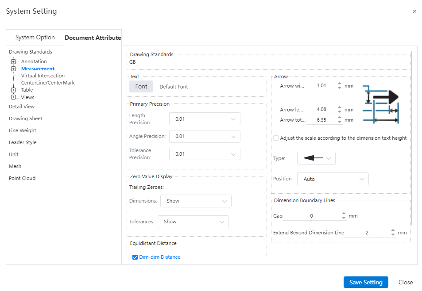The image size is (422, 291).
Task: Uncheck the Dim-dim Distance checkbox
Action: [136, 257]
